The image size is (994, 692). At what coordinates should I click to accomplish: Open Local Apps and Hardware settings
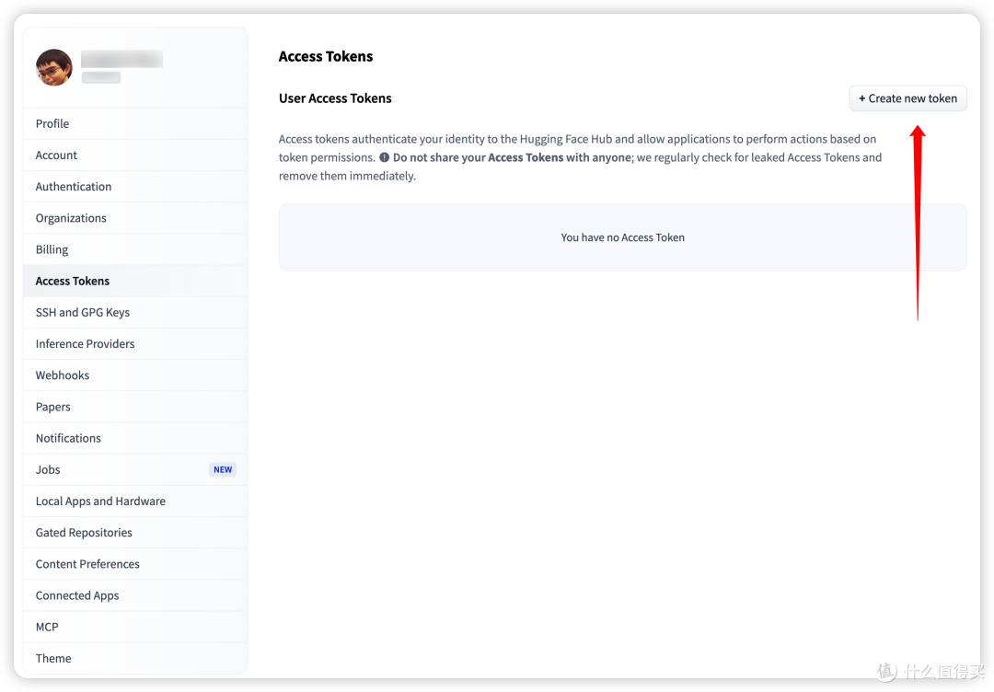(x=135, y=502)
